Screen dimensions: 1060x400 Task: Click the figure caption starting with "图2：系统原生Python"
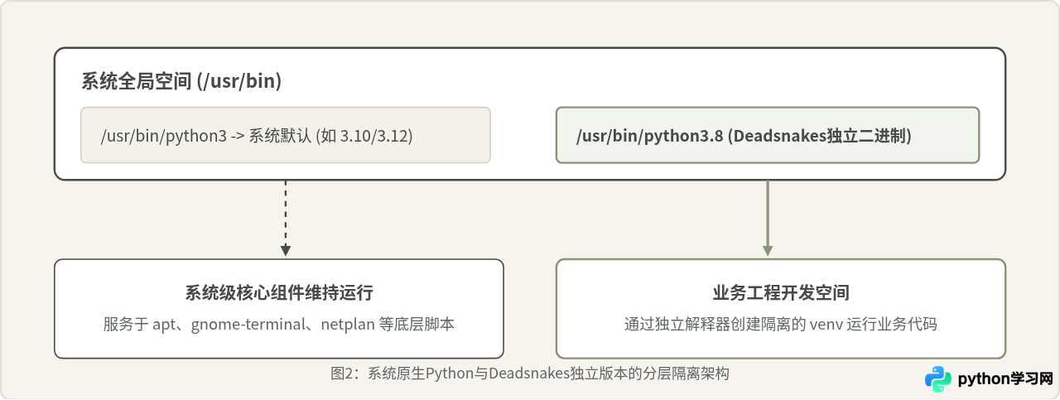(x=530, y=373)
